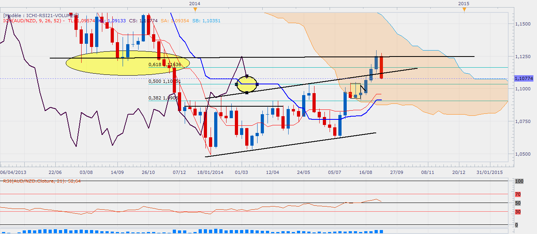The width and height of the screenshot is (537, 234).
Task: Click the 16/08 date label
Action: 365,172
